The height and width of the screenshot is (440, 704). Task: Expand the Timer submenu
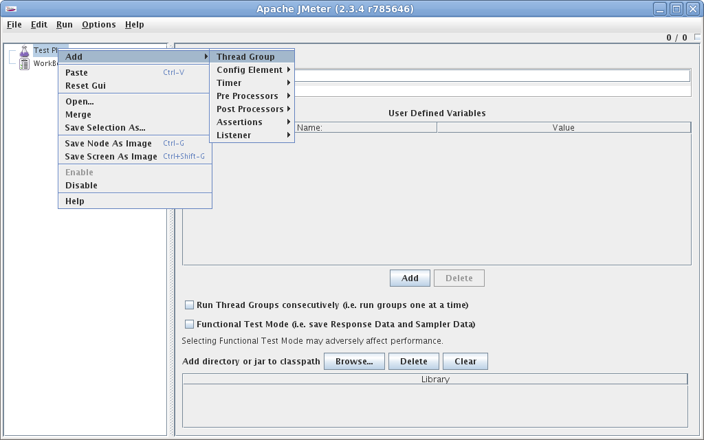pos(252,83)
